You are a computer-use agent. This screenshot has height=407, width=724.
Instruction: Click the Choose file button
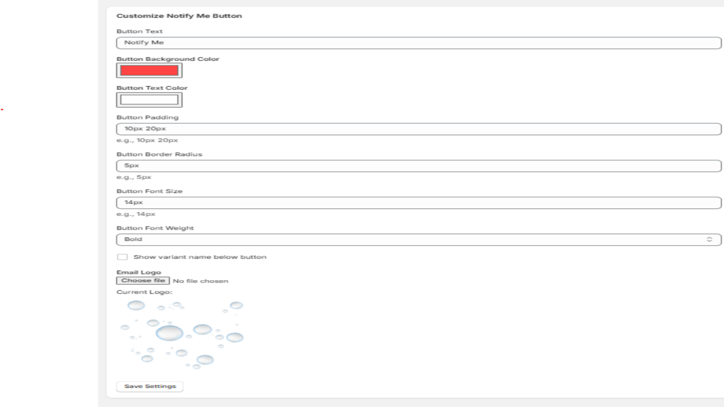(x=143, y=281)
